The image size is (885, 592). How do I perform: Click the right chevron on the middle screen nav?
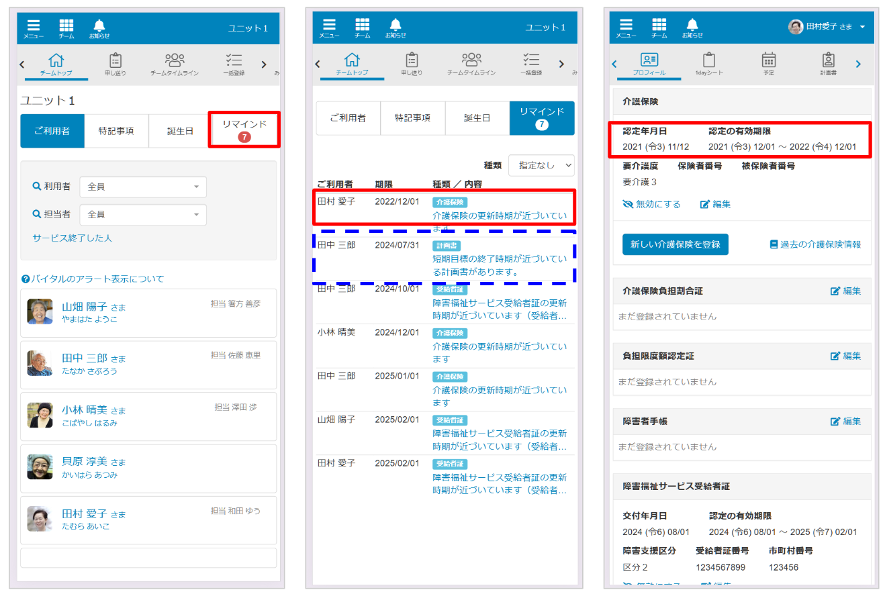[561, 64]
